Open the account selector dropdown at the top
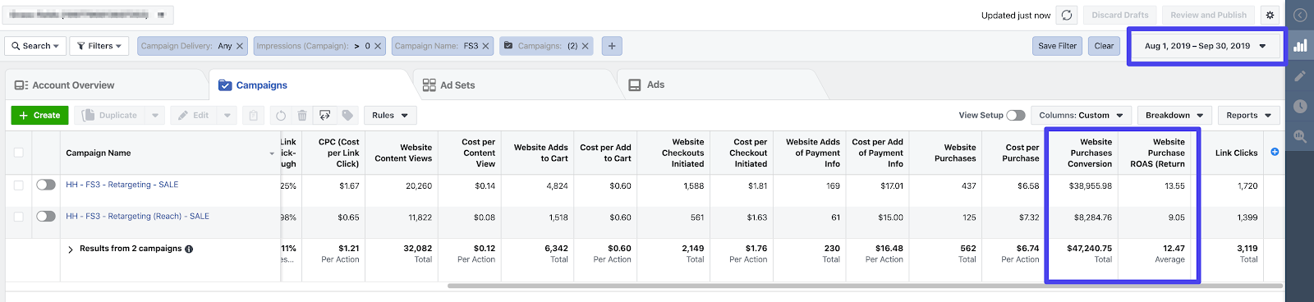The width and height of the screenshot is (1314, 302). pos(89,15)
